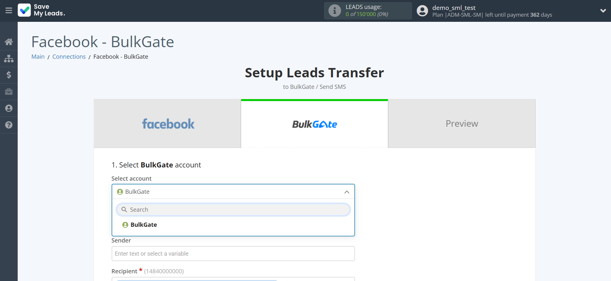Go to home via sidebar house icon

(x=9, y=42)
